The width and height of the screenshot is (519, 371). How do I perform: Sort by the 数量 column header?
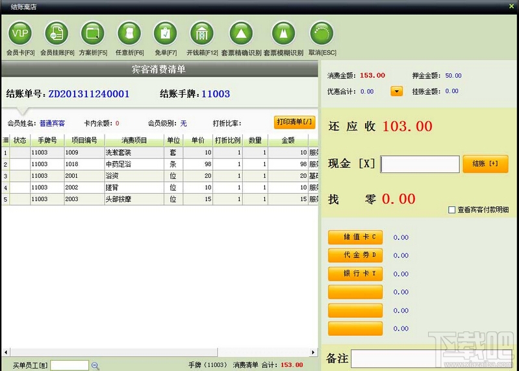pyautogui.click(x=255, y=140)
